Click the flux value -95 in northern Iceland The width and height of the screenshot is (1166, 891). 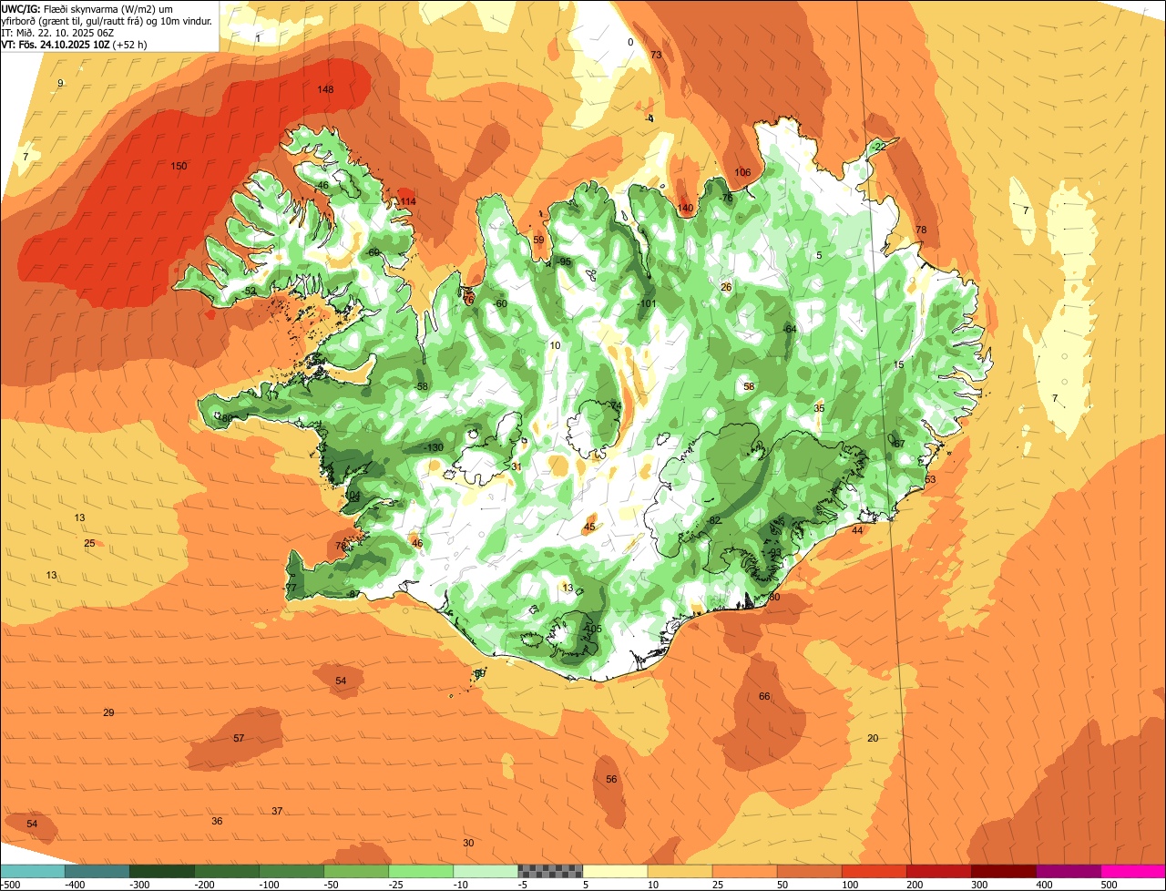(564, 261)
